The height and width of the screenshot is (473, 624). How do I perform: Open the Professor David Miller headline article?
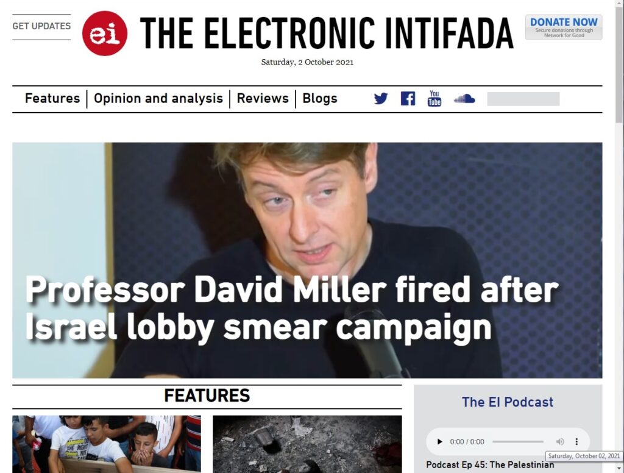pyautogui.click(x=292, y=308)
